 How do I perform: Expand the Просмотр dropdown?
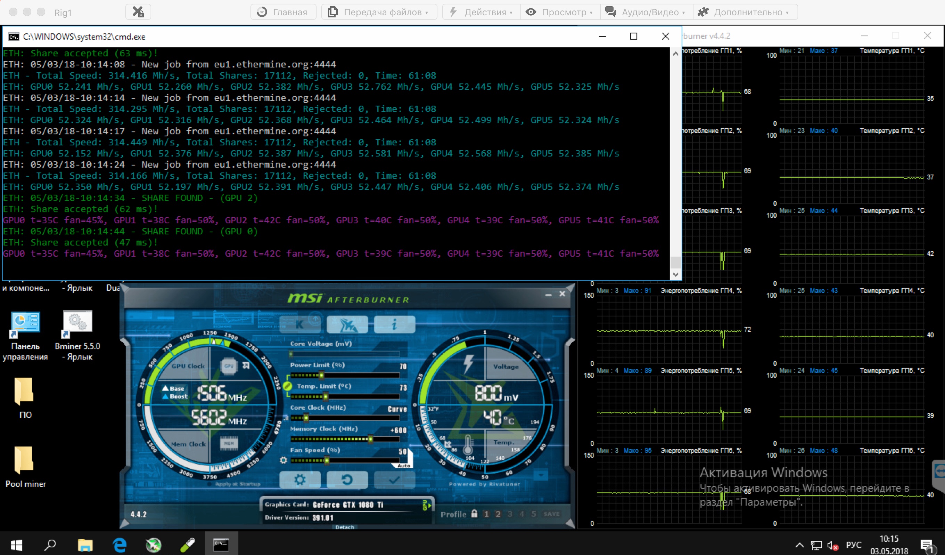560,12
